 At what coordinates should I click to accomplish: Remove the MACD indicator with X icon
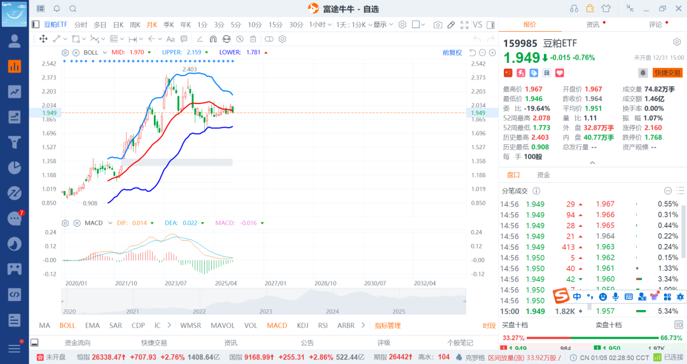point(77,223)
